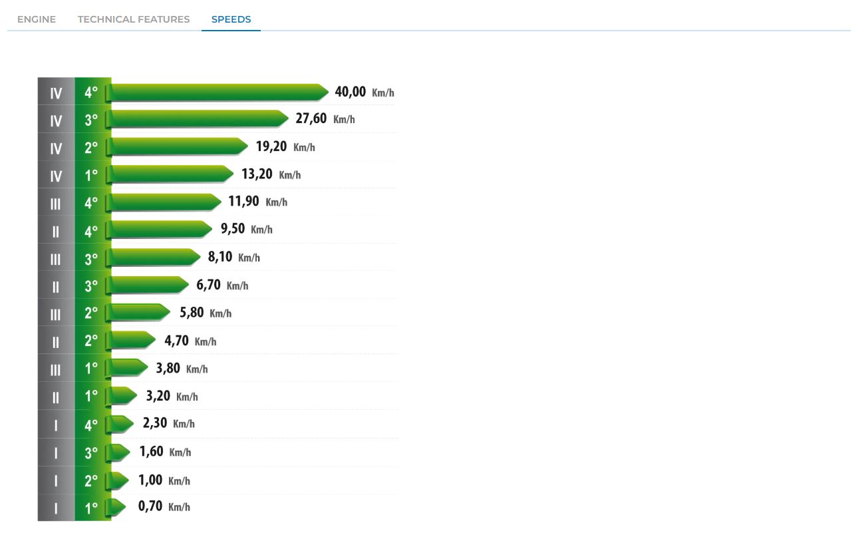Screen dimensions: 864x535
Task: Select the 19,20 Km/h speed bar
Action: (180, 146)
